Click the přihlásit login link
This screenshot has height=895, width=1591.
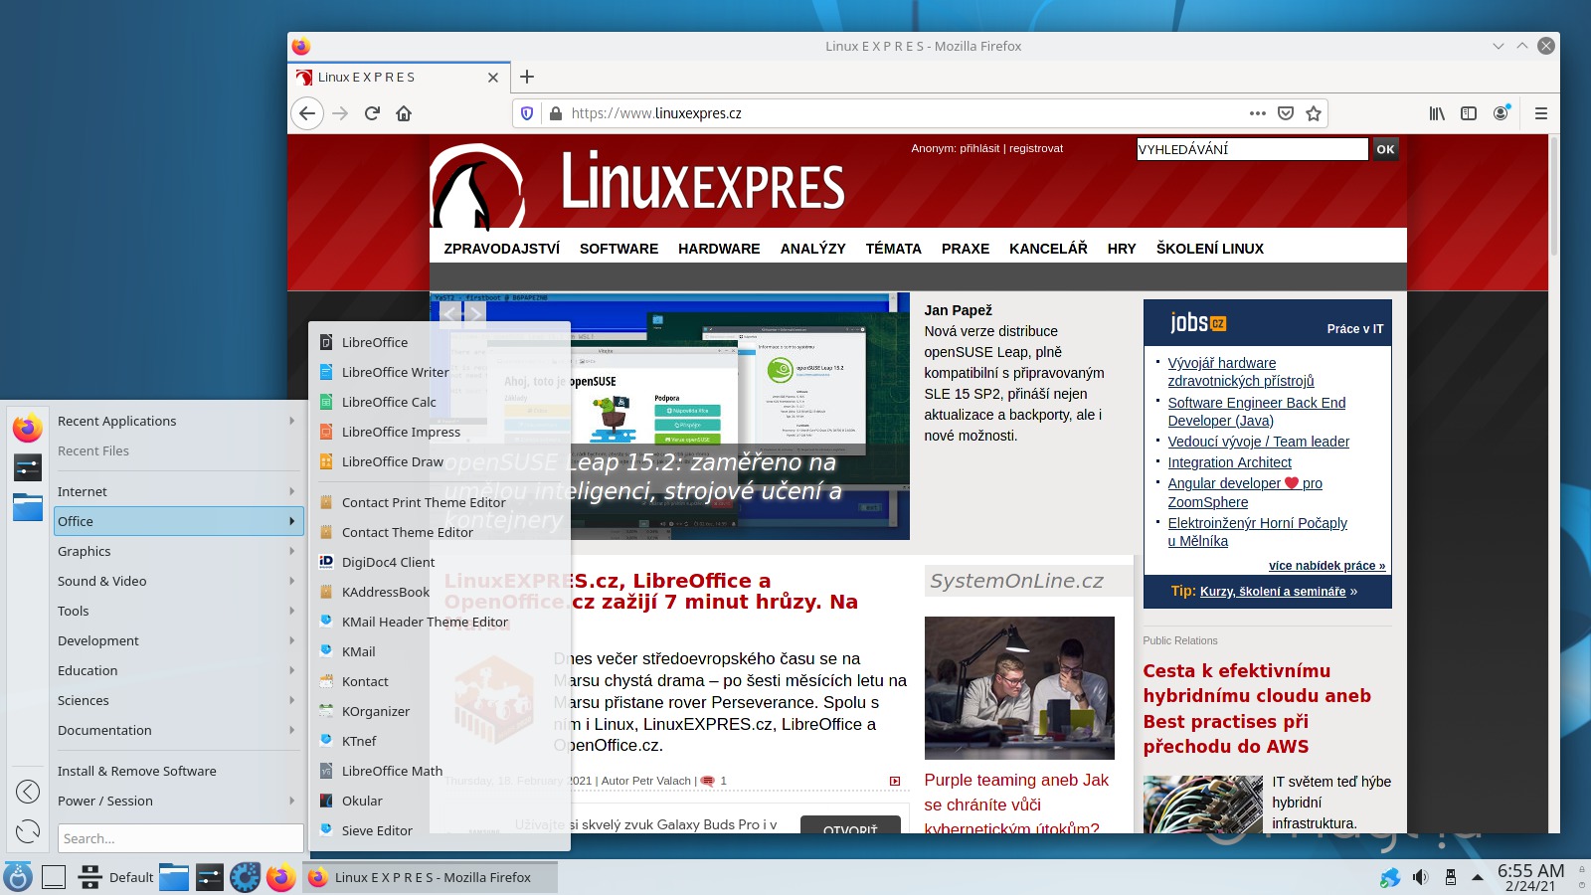[x=979, y=148]
